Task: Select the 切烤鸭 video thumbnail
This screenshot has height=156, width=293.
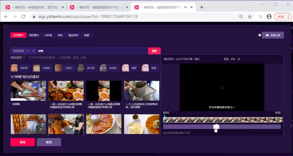Action: [x=28, y=91]
